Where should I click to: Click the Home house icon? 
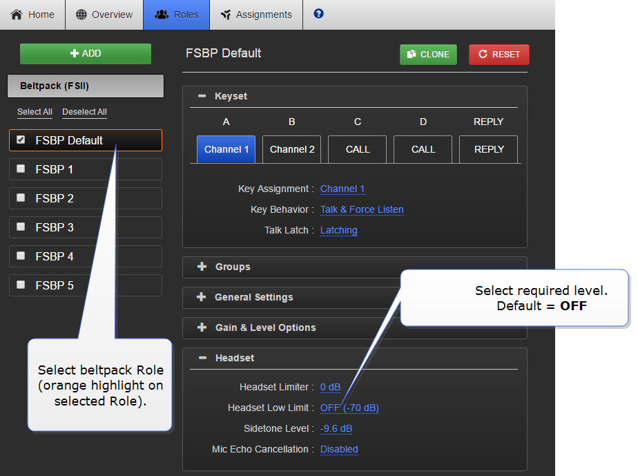(x=17, y=15)
